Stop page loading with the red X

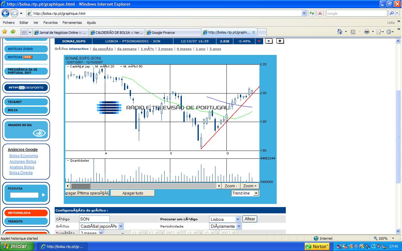pyautogui.click(x=320, y=13)
